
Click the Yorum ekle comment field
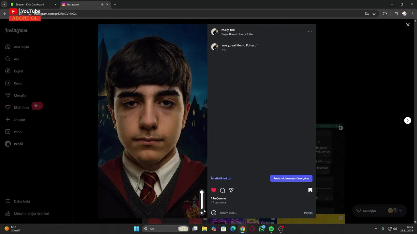click(261, 213)
